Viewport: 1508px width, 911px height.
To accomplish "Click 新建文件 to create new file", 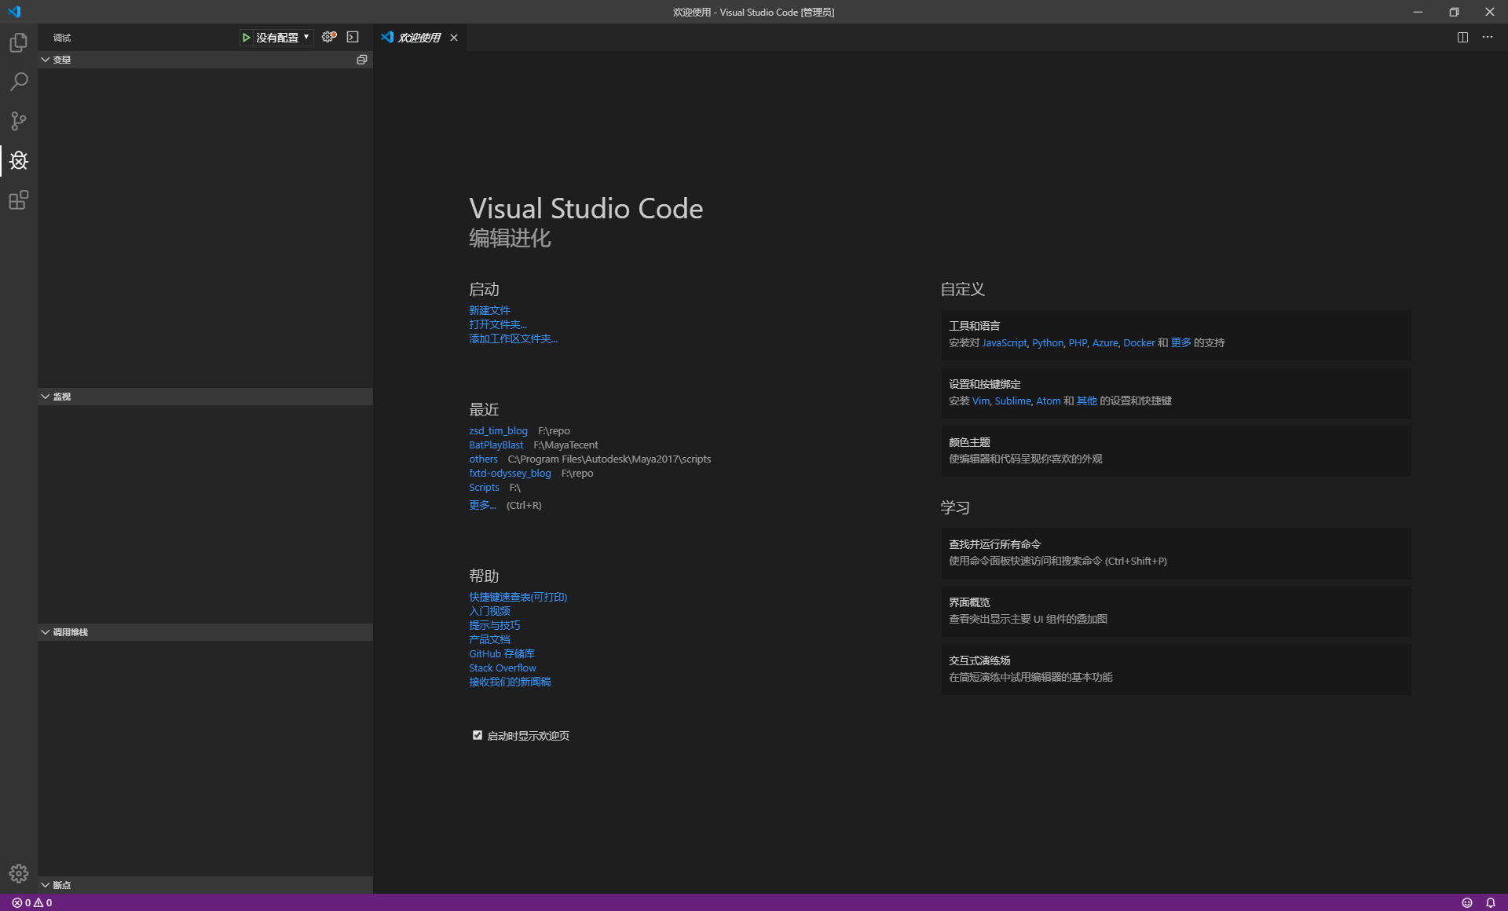I will pyautogui.click(x=490, y=309).
